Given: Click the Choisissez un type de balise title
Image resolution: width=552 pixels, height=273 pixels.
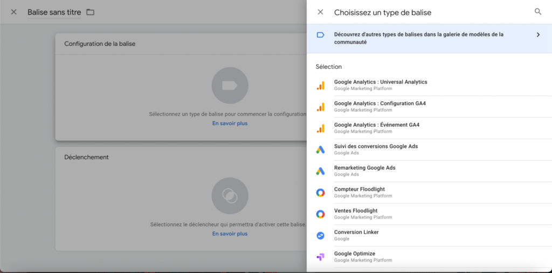Looking at the screenshot, I should pos(383,12).
